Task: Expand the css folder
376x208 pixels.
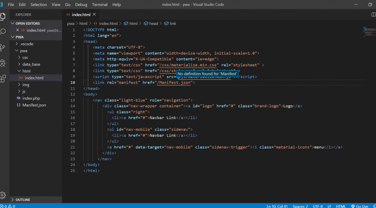Action: click(x=19, y=57)
